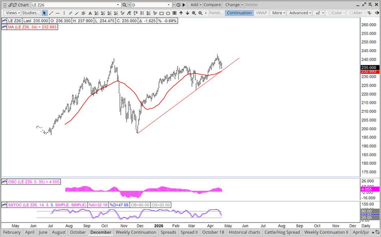
Task: Click the toolbar scroll arrows at right
Action: point(377,13)
